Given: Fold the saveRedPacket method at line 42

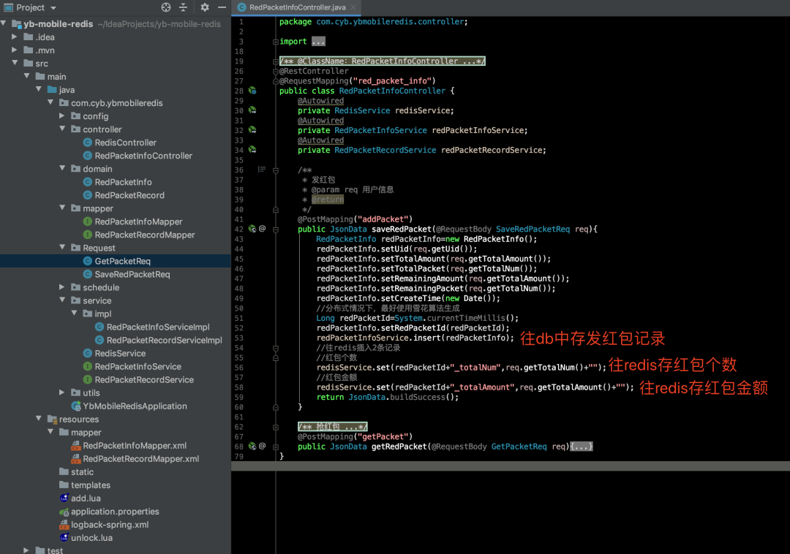Looking at the screenshot, I should point(275,229).
